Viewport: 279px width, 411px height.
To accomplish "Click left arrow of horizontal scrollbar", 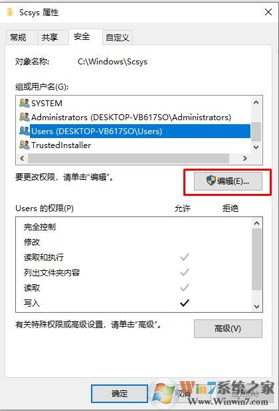I will [22, 158].
